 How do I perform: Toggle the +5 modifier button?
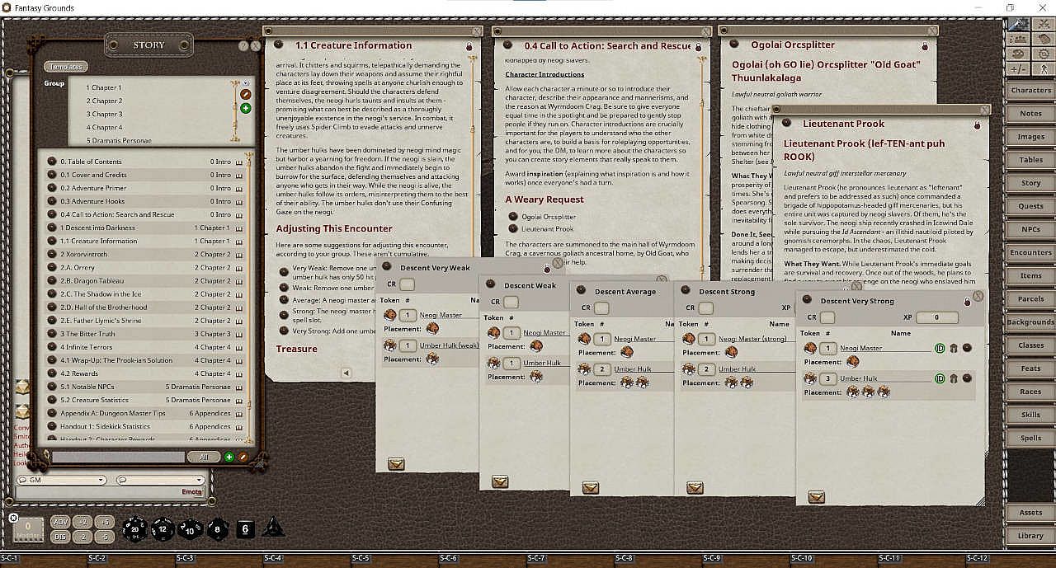(103, 522)
